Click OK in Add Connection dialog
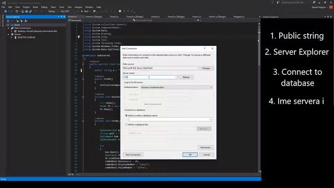 (190, 155)
